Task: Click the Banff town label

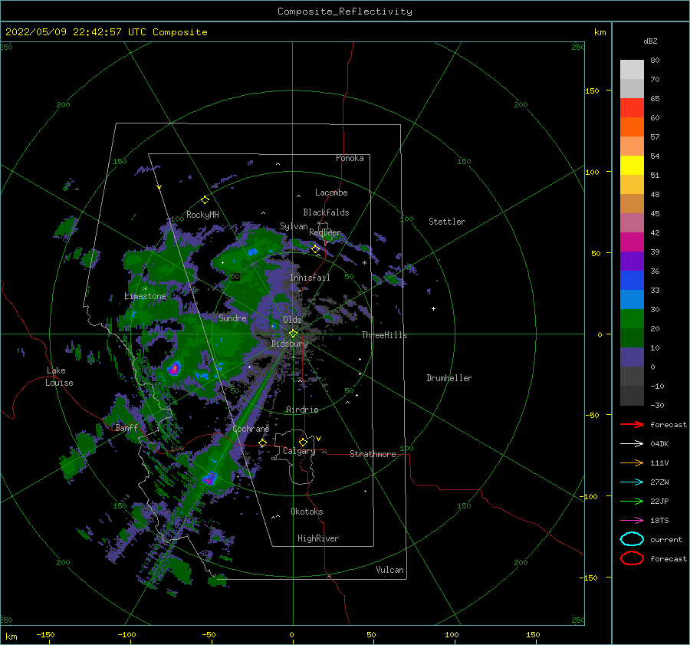Action: (x=127, y=427)
